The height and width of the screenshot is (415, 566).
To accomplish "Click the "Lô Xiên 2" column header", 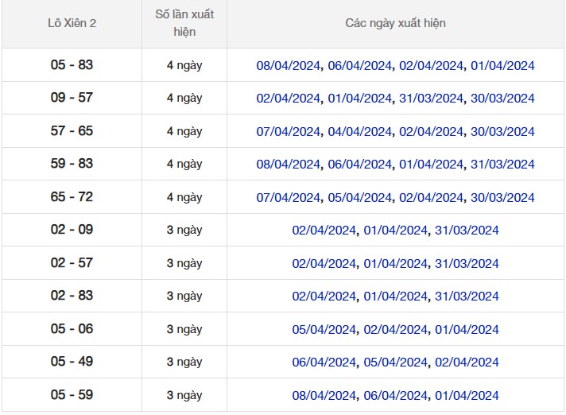I will pyautogui.click(x=72, y=23).
